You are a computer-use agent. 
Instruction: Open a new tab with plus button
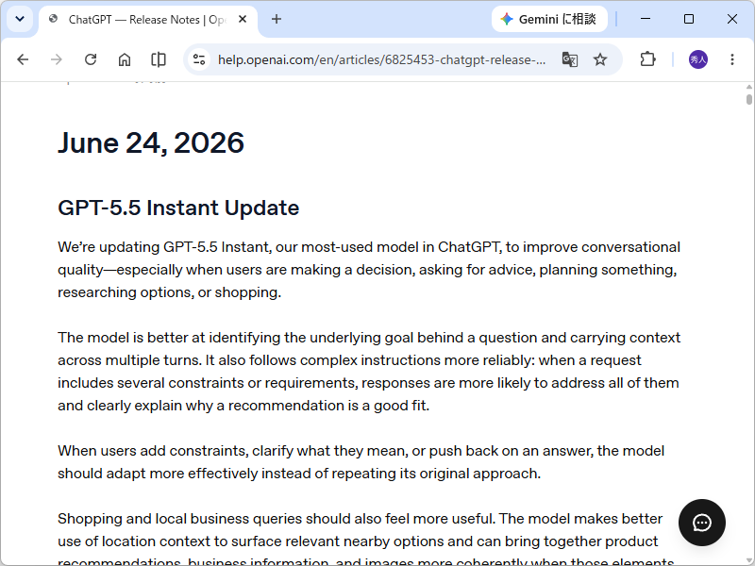coord(277,19)
